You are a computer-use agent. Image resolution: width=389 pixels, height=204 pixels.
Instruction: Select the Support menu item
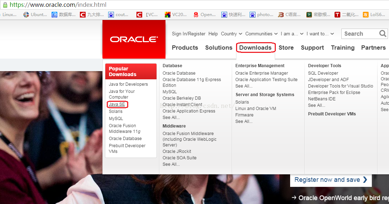pyautogui.click(x=312, y=48)
